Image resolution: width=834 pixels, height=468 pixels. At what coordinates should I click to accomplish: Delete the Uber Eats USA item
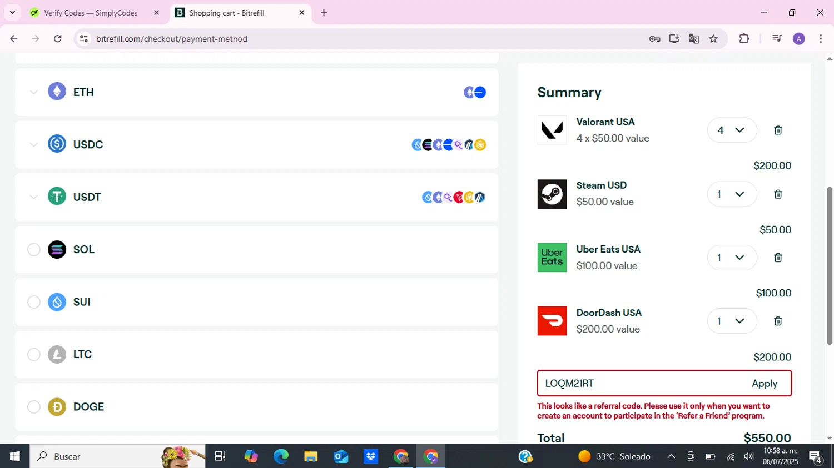(778, 258)
